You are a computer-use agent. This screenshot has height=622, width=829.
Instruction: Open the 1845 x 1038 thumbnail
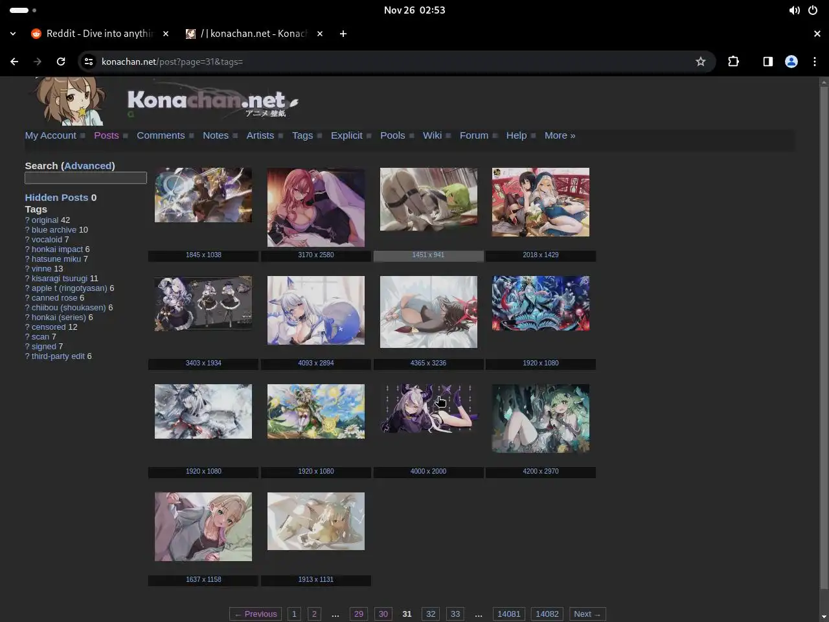point(203,195)
